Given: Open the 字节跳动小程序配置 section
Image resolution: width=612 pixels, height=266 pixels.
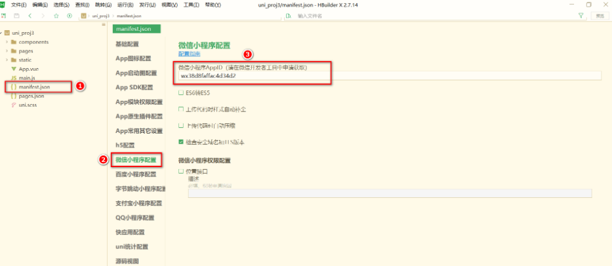Looking at the screenshot, I should 140,189.
